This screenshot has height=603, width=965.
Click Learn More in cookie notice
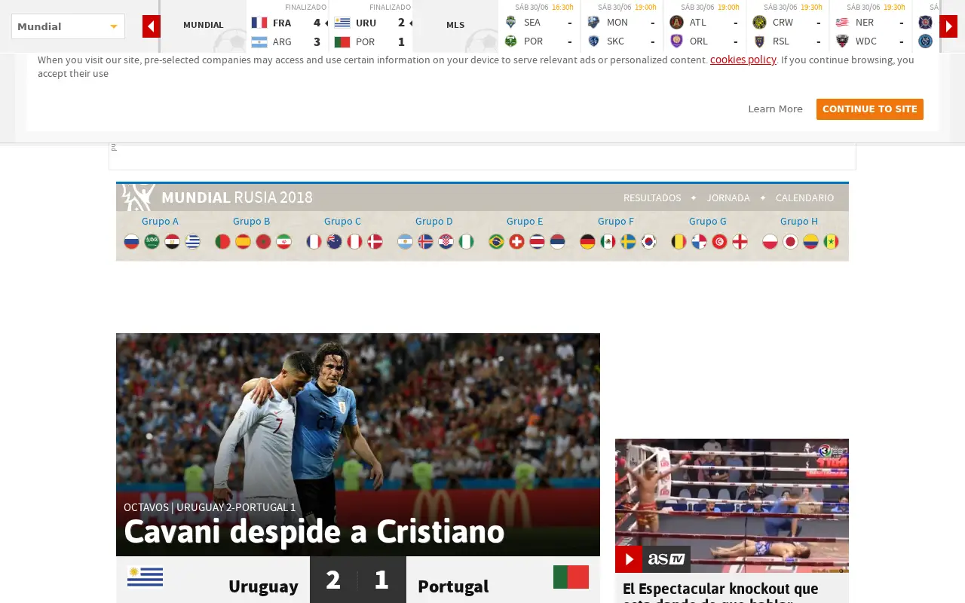point(775,109)
